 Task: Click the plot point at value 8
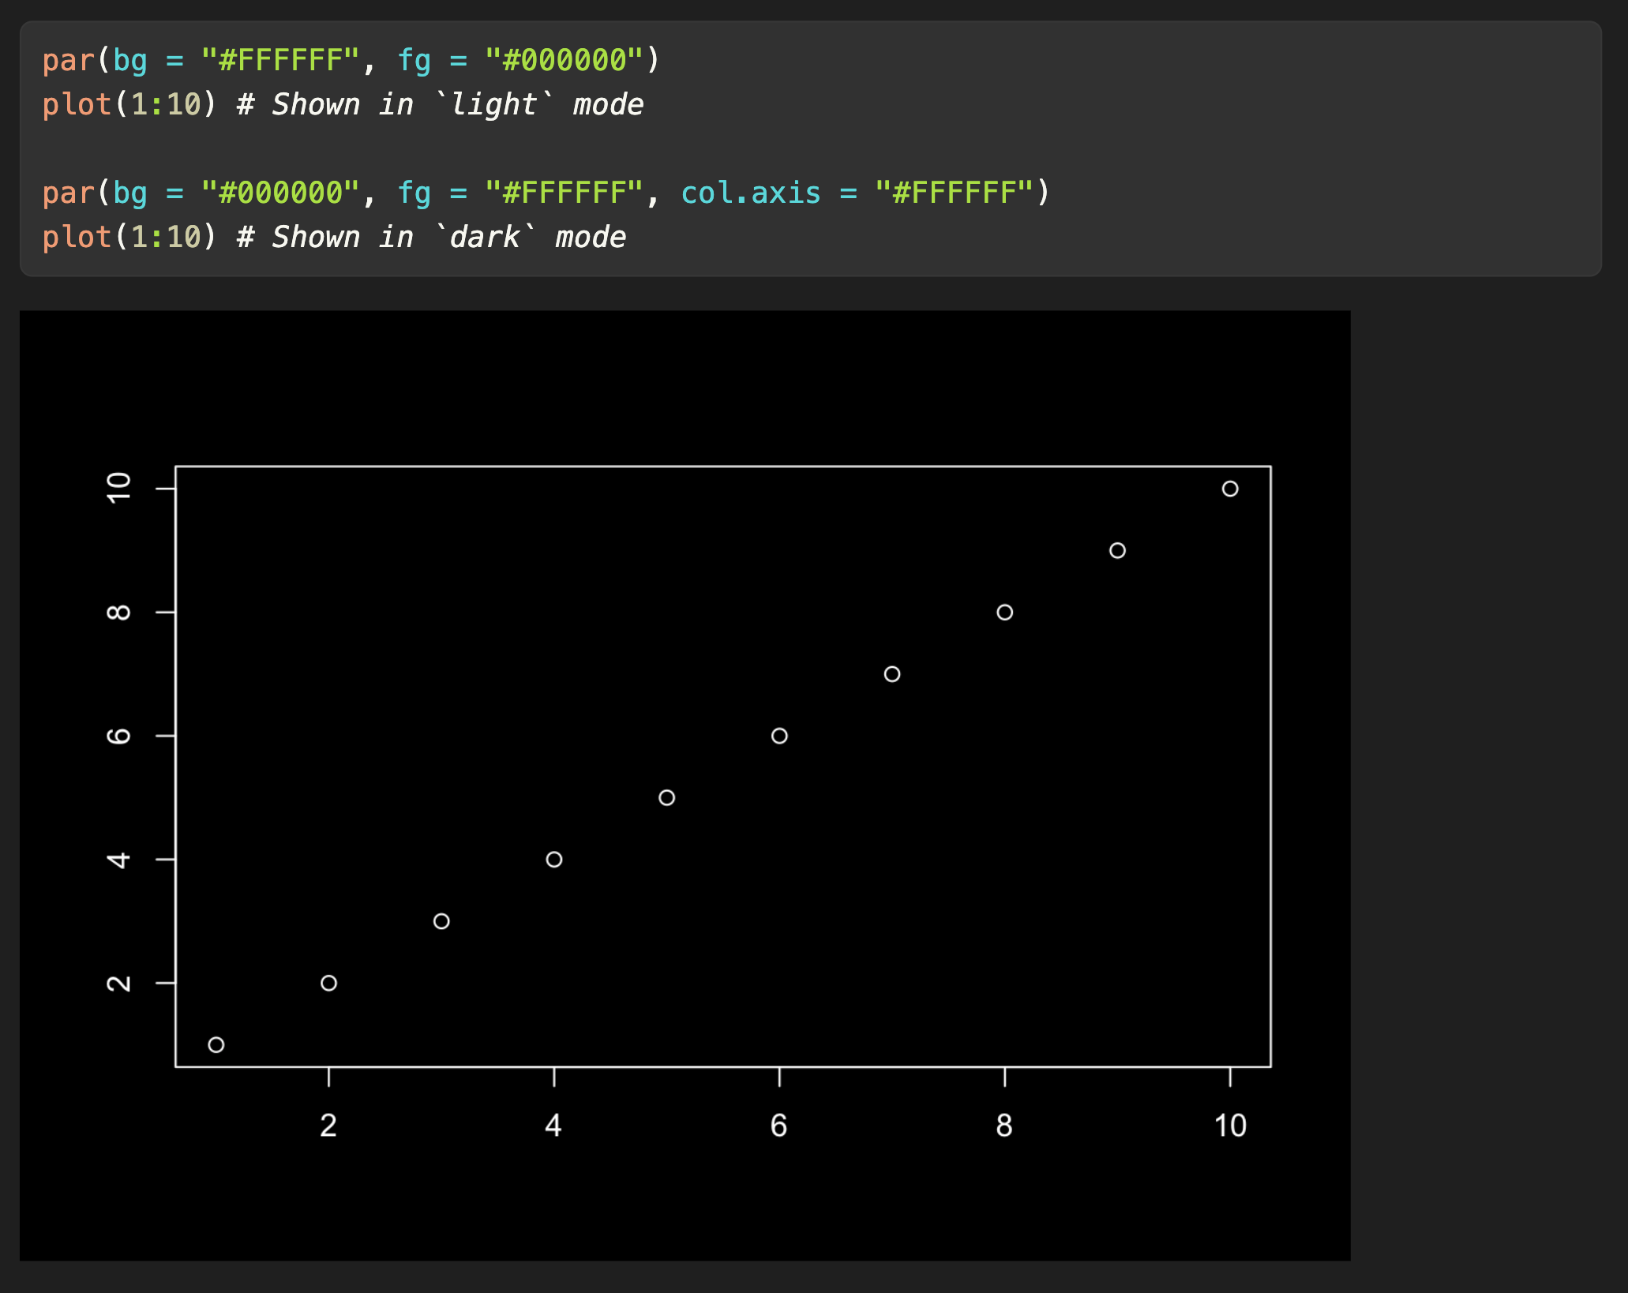tap(1004, 612)
